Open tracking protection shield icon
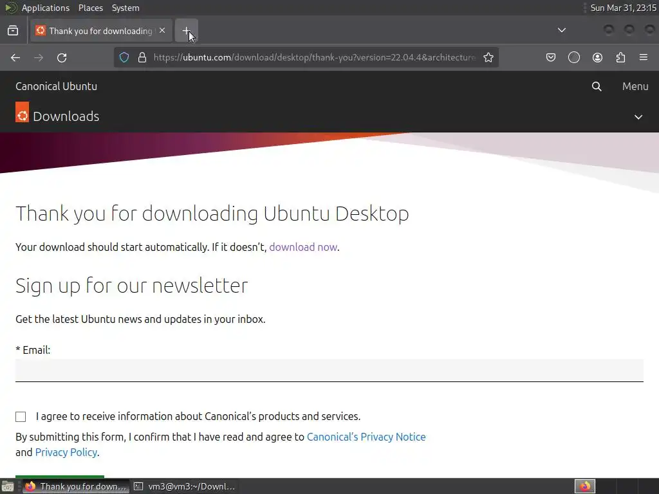Screen dimensions: 659x494 click(x=124, y=57)
